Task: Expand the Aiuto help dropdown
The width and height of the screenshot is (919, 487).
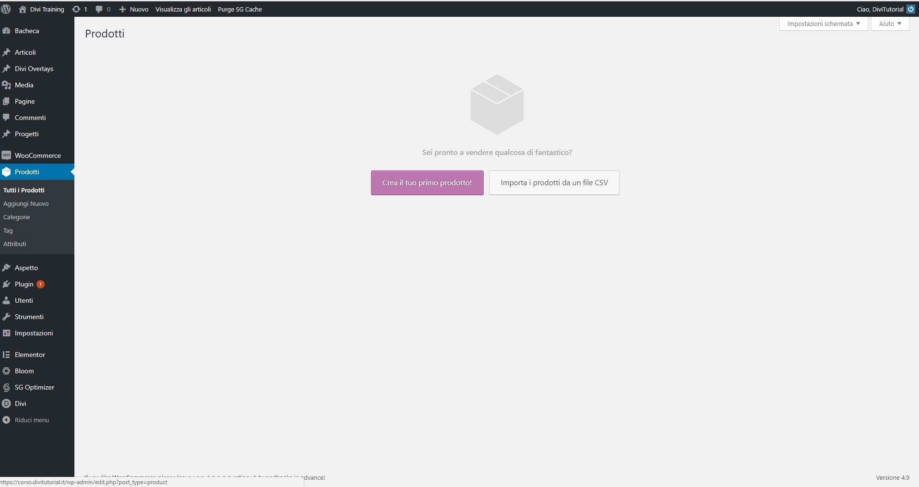Action: pos(890,24)
